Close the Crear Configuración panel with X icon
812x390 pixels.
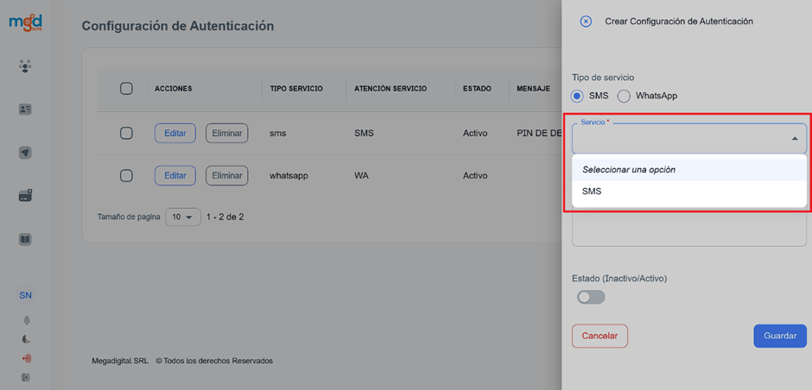click(586, 22)
